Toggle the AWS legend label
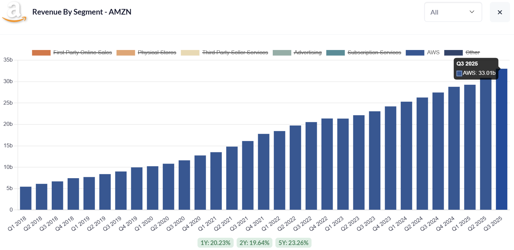Image resolution: width=514 pixels, height=250 pixels. pos(433,52)
